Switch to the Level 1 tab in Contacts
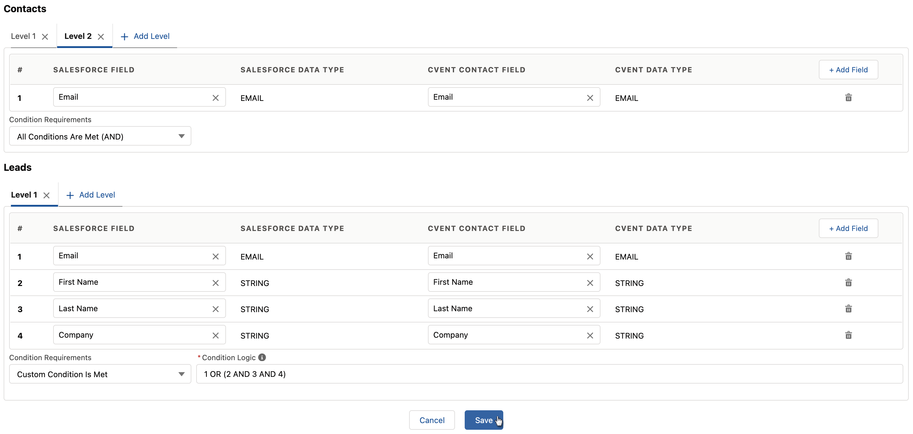The width and height of the screenshot is (913, 434). tap(23, 36)
